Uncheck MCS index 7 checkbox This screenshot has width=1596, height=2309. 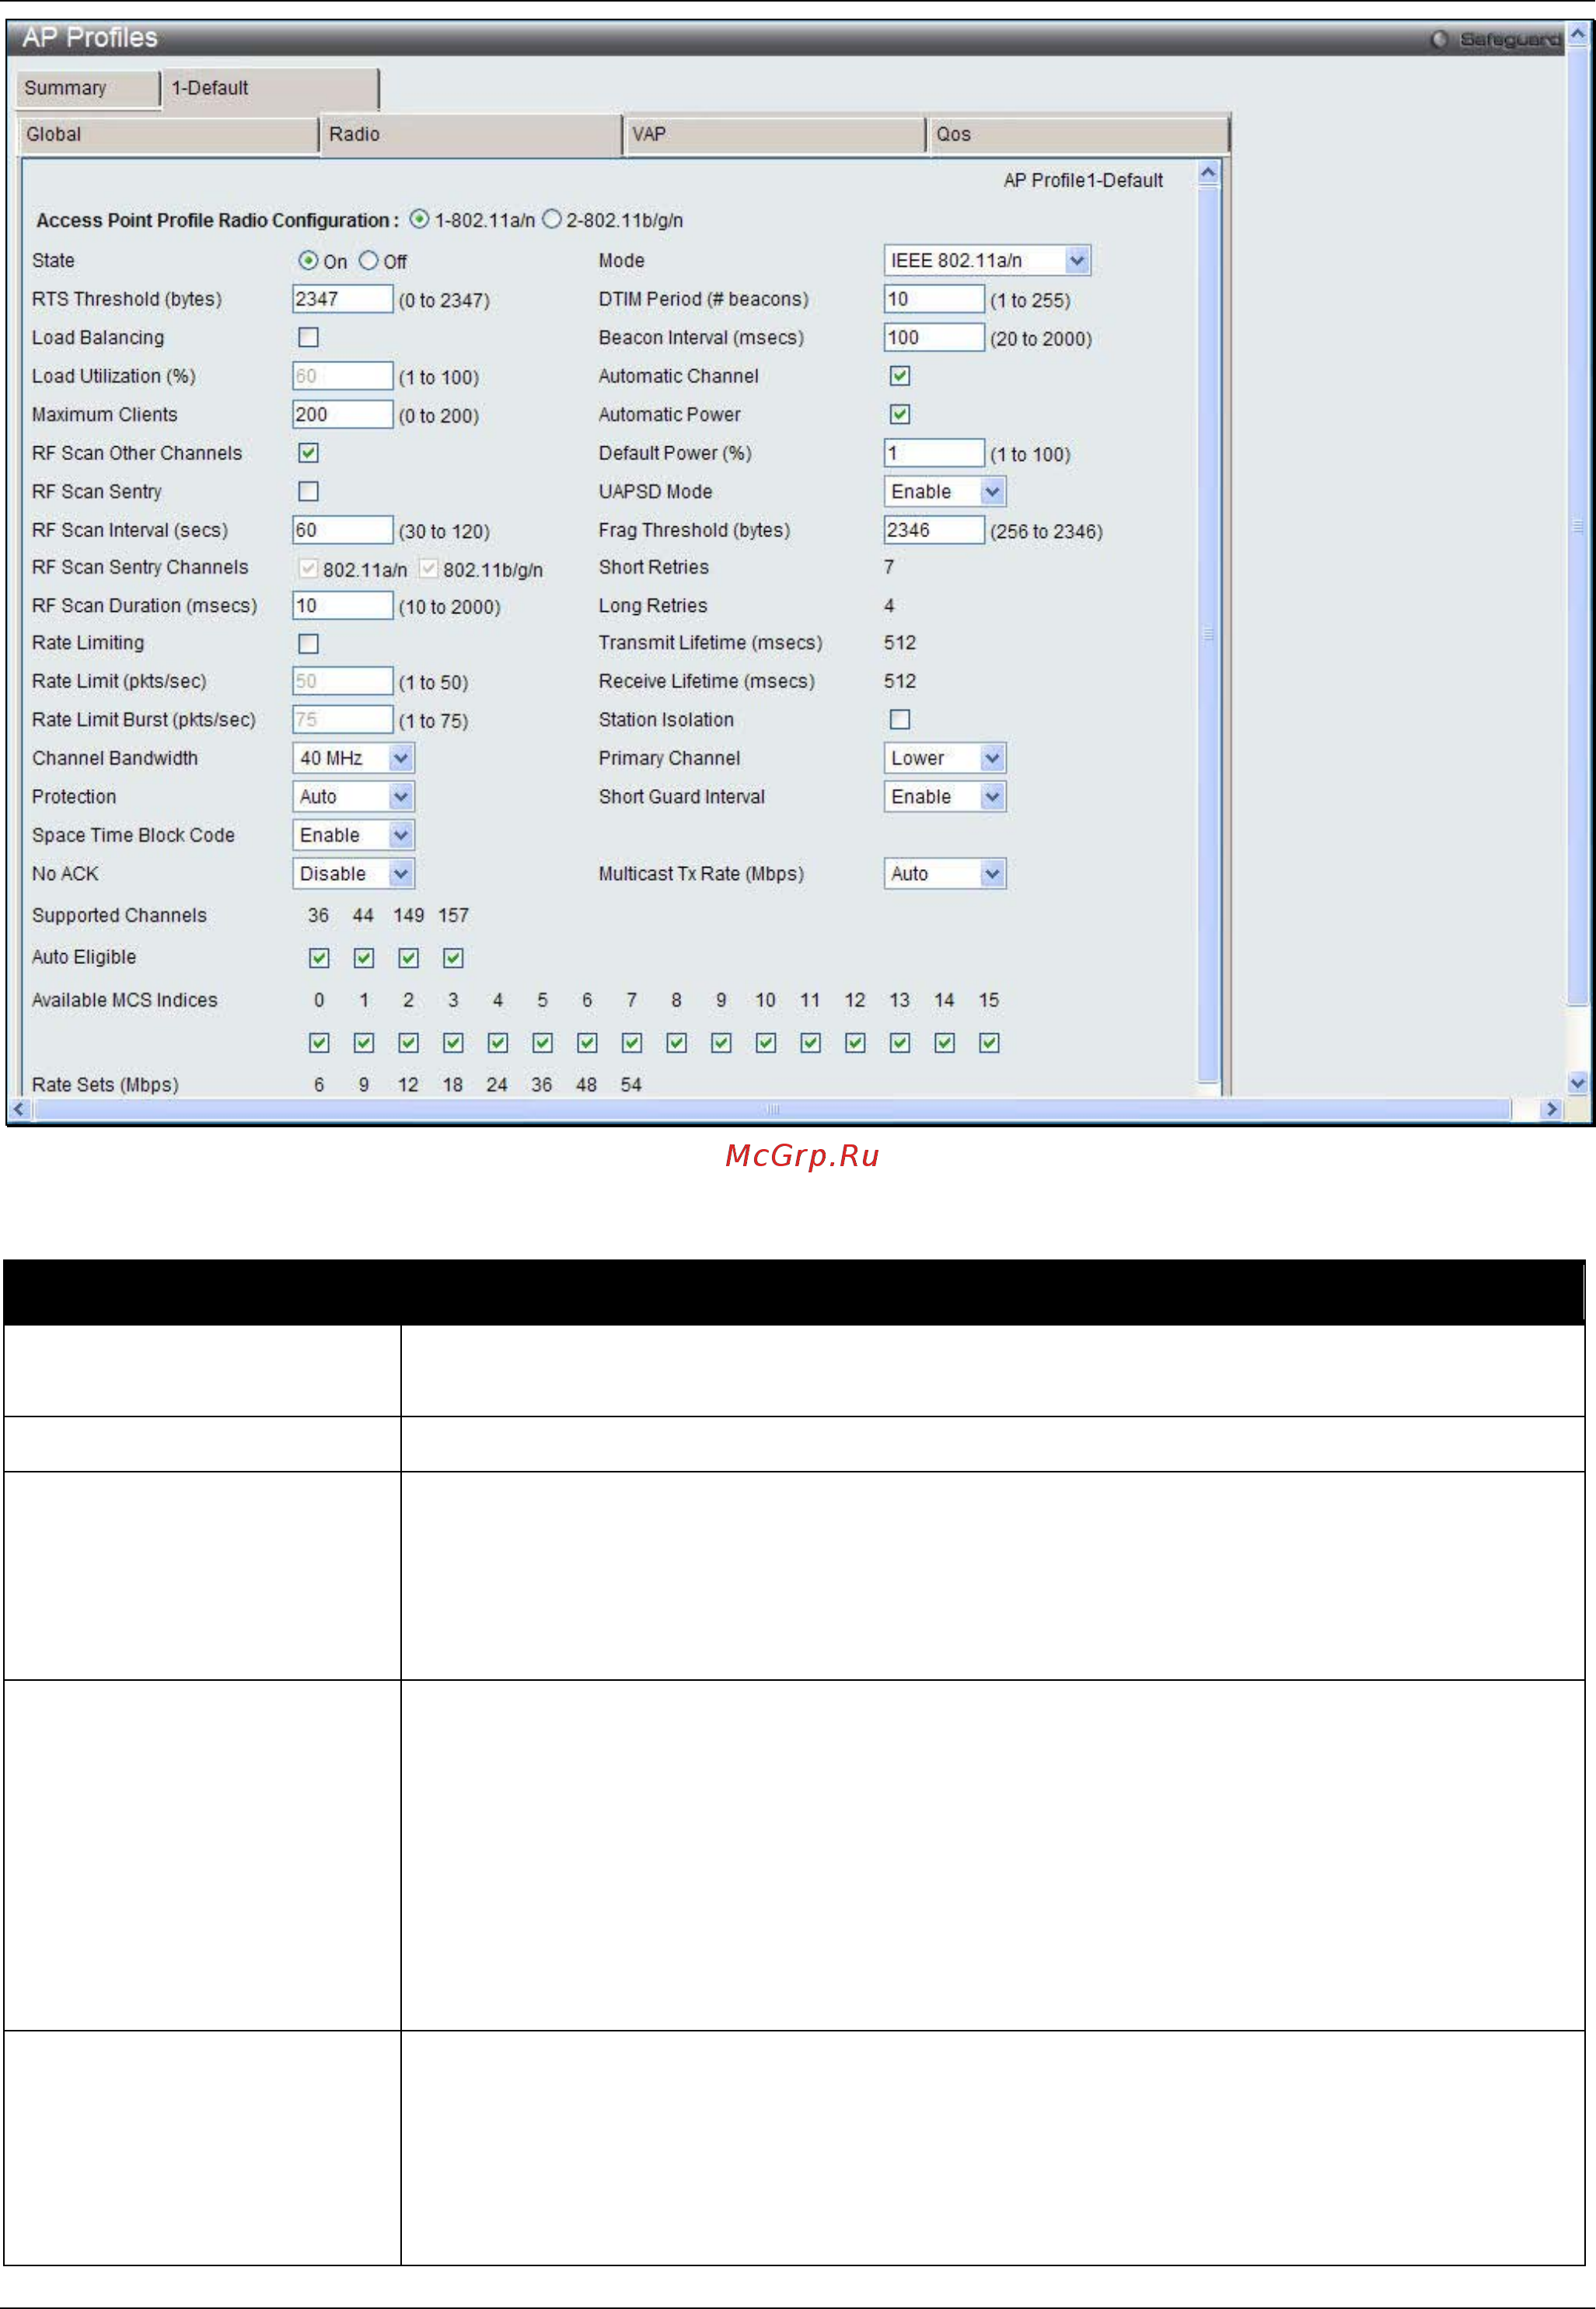click(632, 1043)
